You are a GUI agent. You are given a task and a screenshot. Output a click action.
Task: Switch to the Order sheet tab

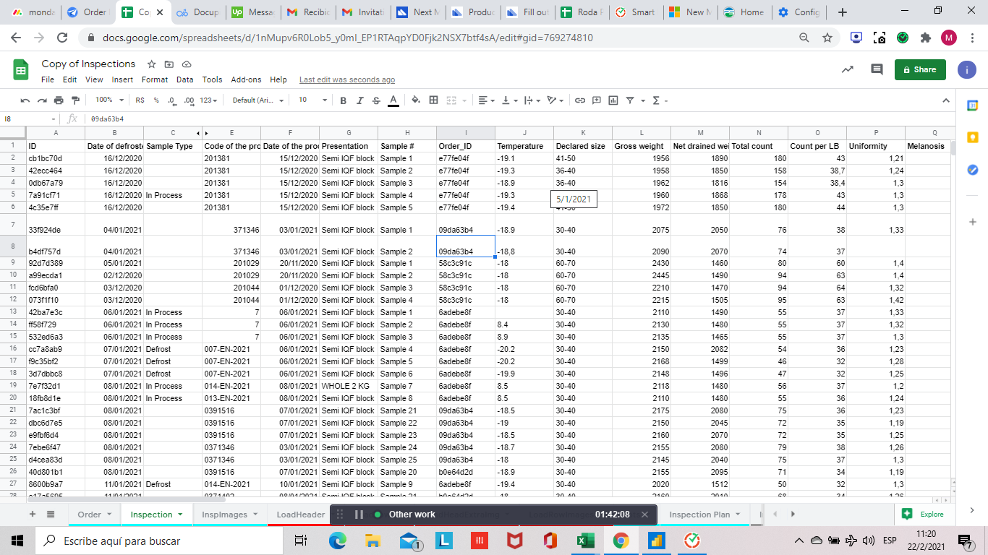(95, 514)
